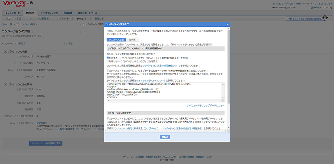Click ソースコードをクリップボードにコピー link
Viewport: 334px width, 164px height.
pyautogui.click(x=205, y=106)
